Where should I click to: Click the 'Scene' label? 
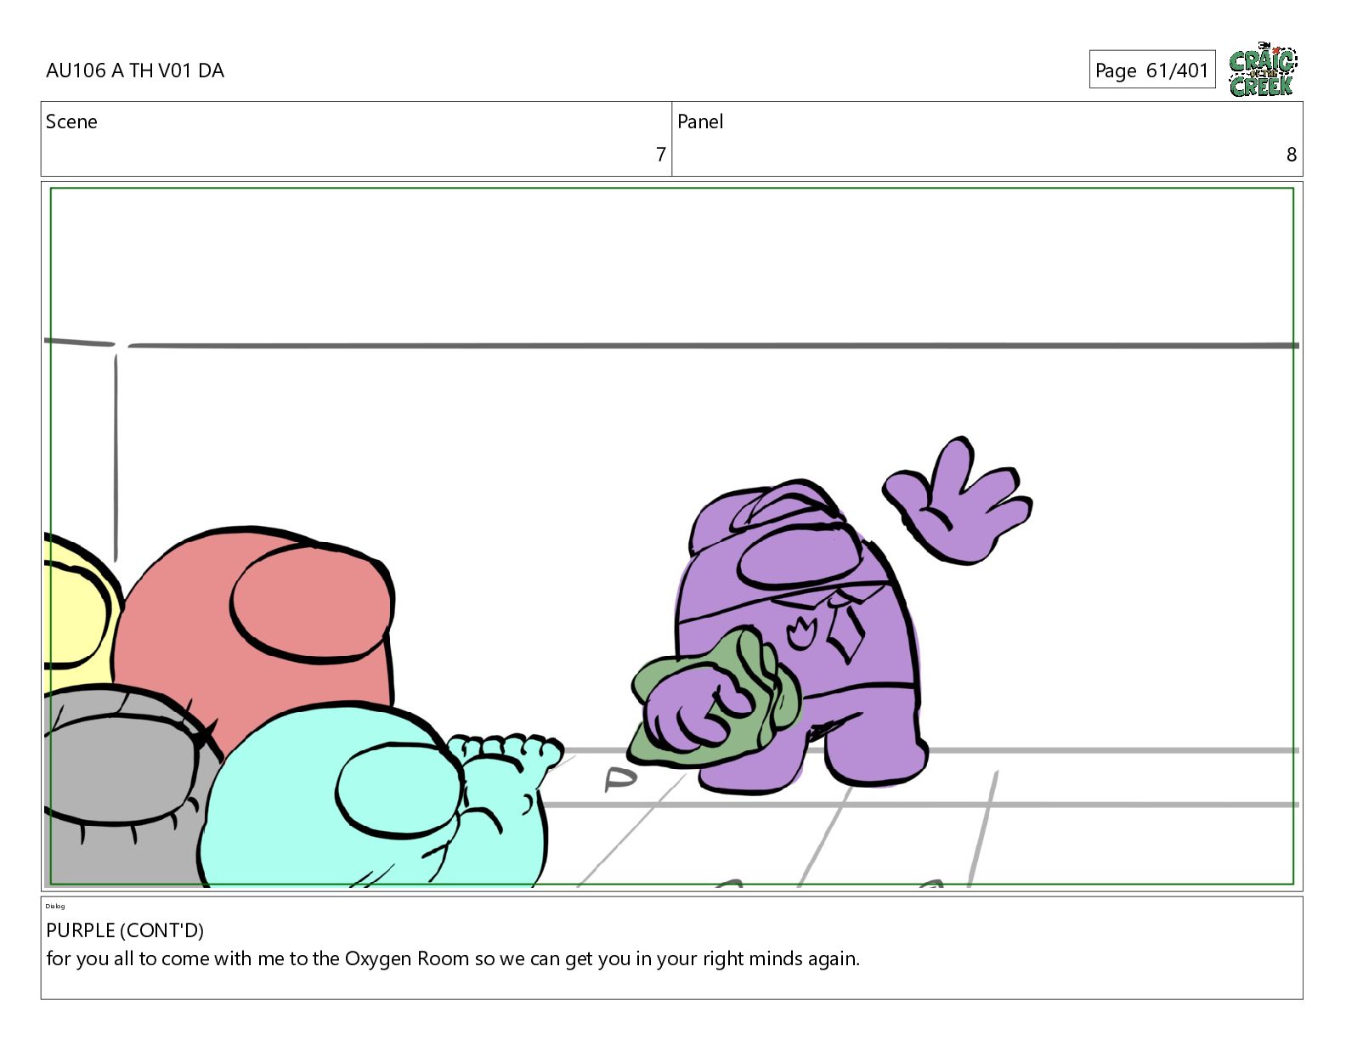click(x=71, y=122)
